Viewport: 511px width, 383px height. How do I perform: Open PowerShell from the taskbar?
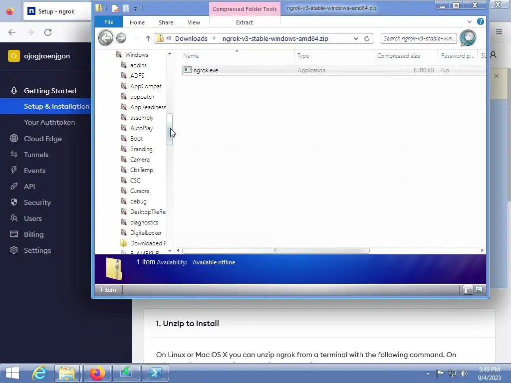tap(155, 373)
